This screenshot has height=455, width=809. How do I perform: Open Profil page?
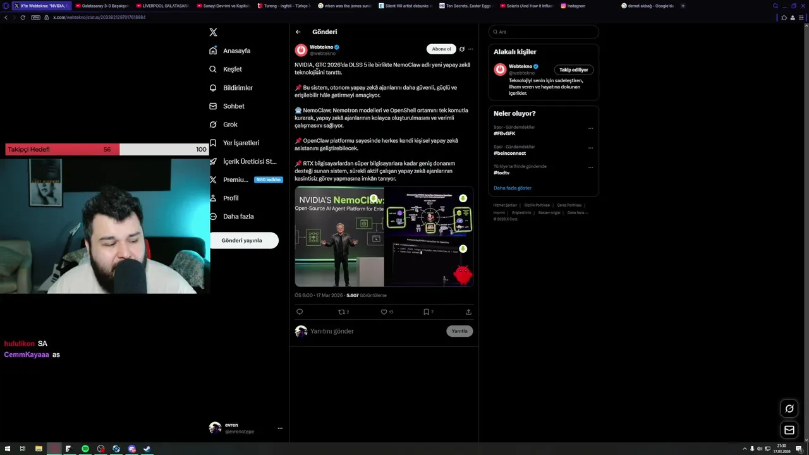(224, 198)
